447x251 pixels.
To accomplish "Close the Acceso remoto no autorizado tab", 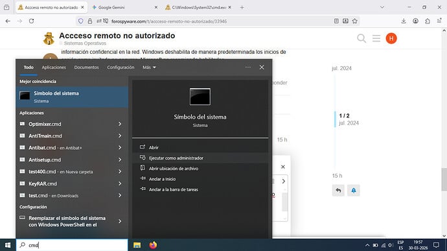I will coord(82,7).
